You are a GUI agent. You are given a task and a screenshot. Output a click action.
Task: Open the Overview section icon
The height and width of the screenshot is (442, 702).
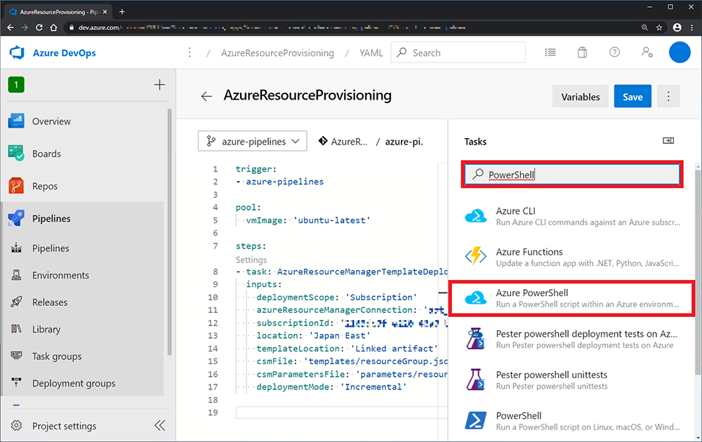coord(16,121)
